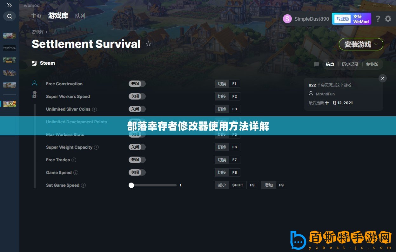Click the 切换 F3 hotkey button

pyautogui.click(x=227, y=109)
